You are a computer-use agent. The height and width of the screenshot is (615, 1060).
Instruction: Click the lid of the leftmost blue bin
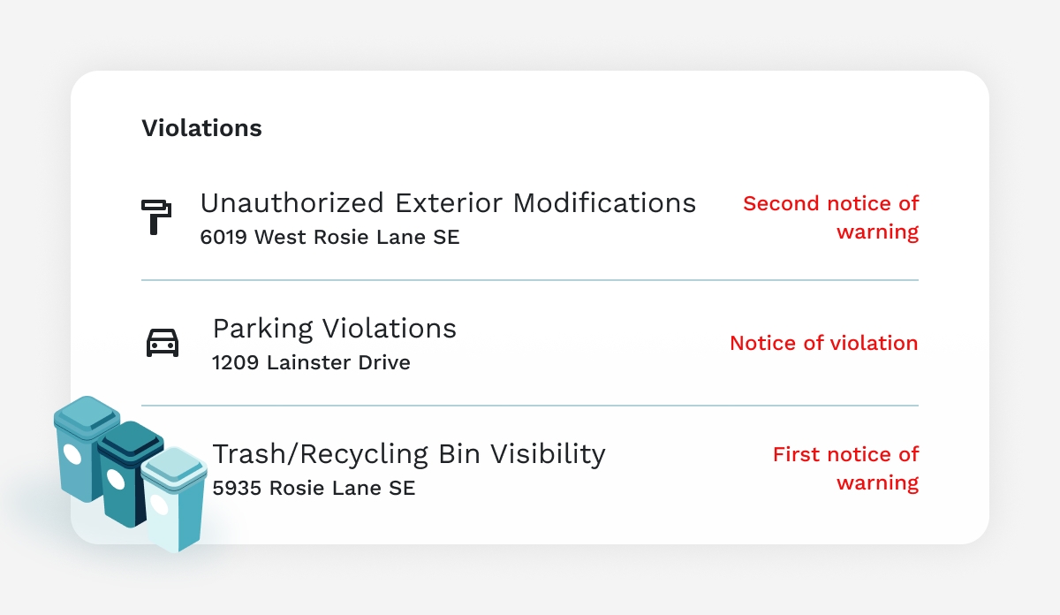(87, 414)
